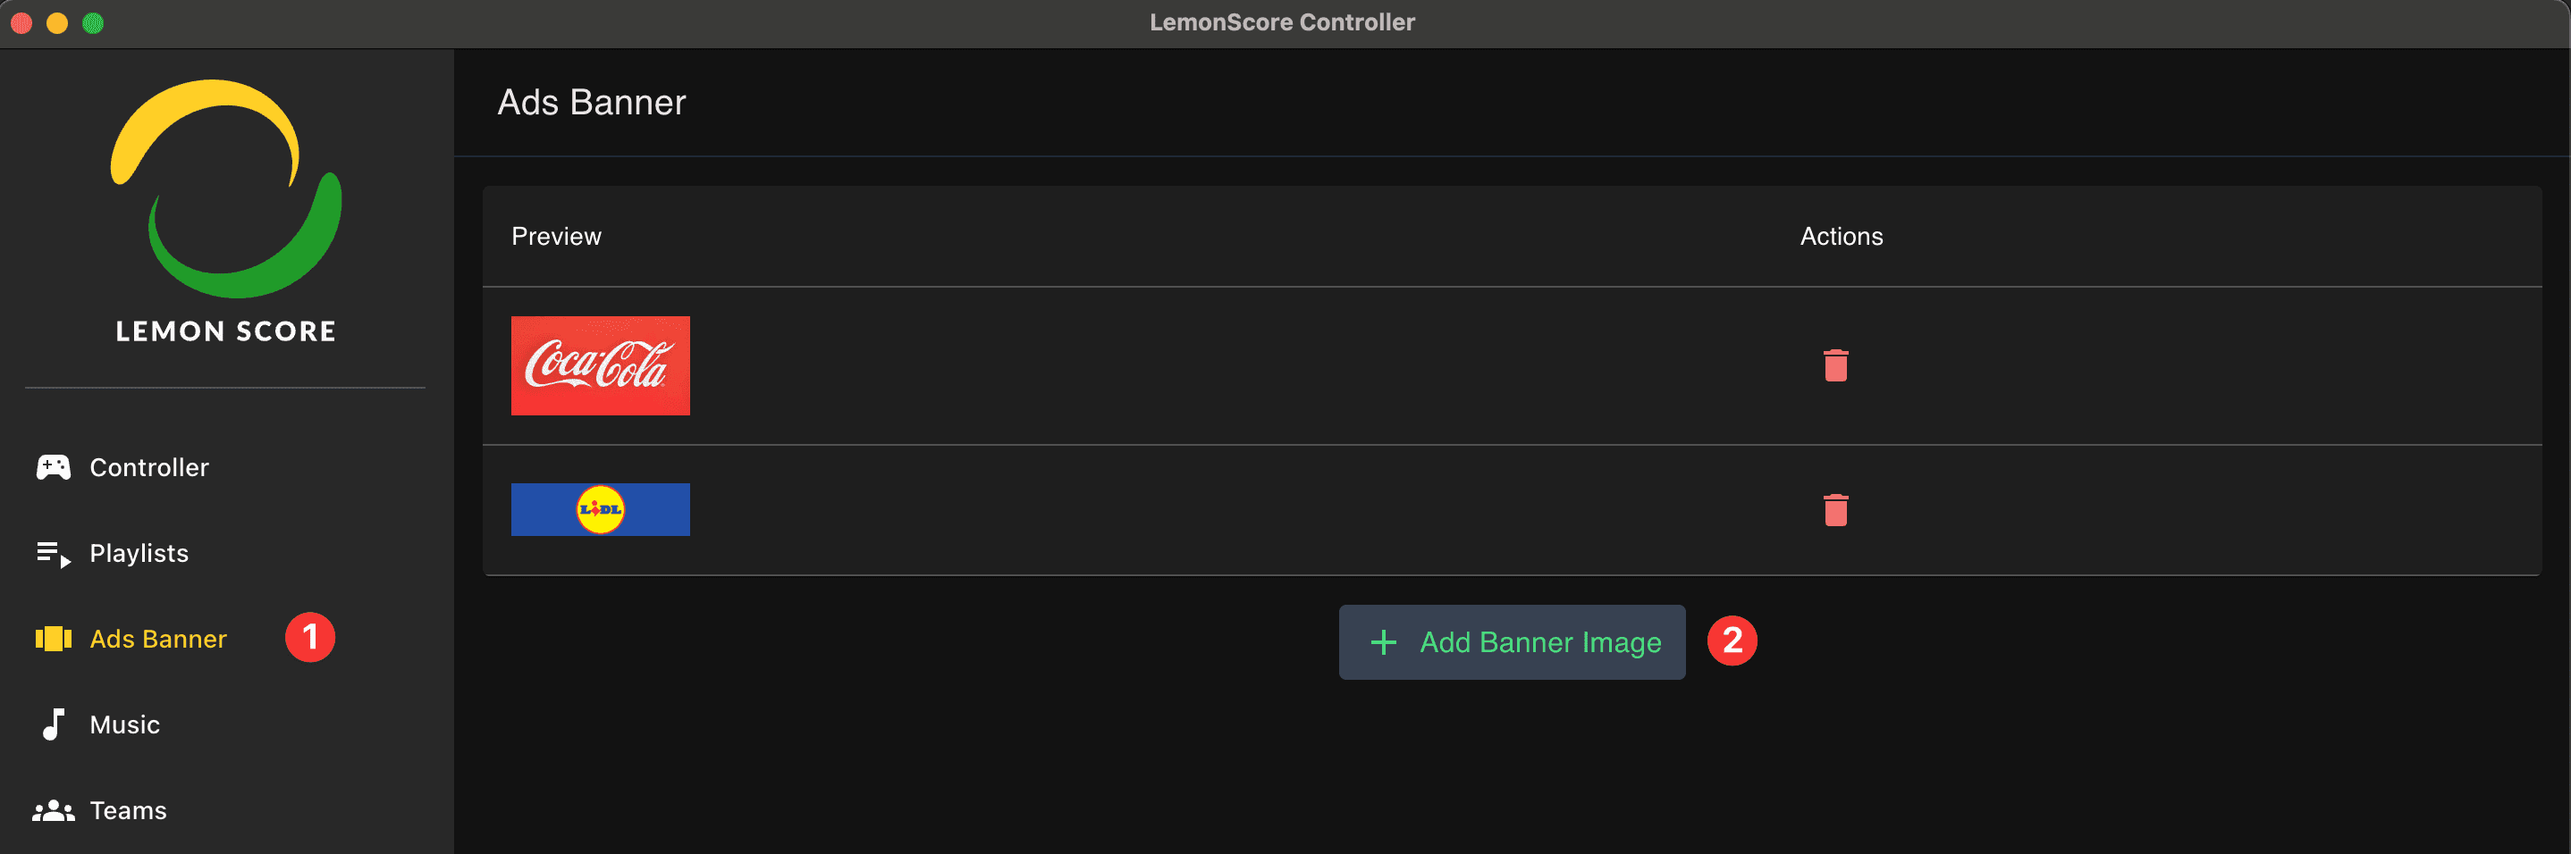Select the Music note icon

(x=53, y=724)
